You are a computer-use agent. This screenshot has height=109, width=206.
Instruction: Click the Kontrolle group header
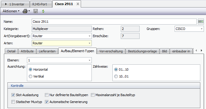(104, 86)
